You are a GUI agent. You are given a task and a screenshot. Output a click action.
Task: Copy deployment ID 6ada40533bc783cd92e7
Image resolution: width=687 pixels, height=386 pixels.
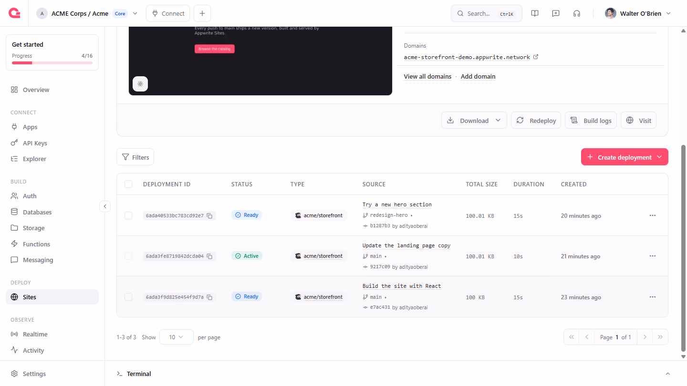pos(209,216)
